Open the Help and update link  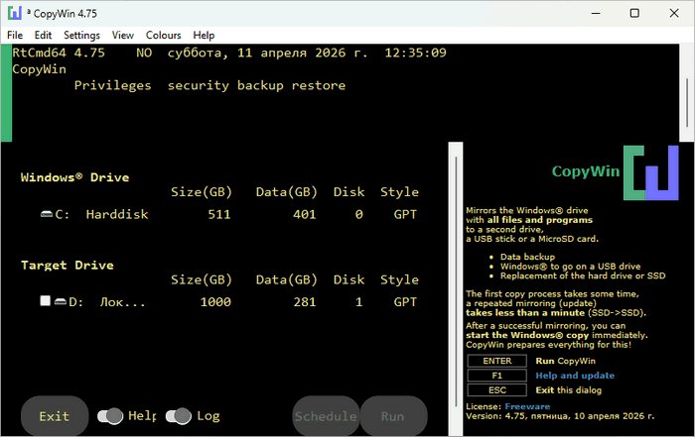(x=575, y=376)
